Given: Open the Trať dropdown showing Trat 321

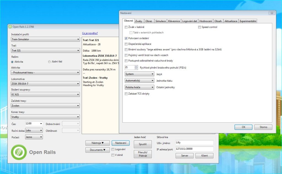Looking at the screenshot, I should (x=45, y=50).
